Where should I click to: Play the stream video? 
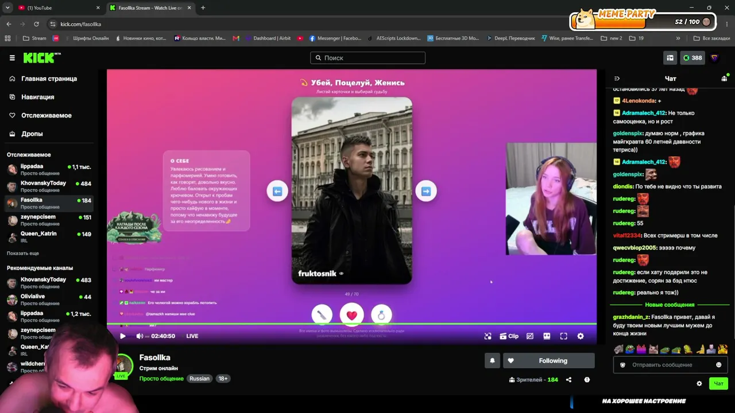click(x=122, y=336)
